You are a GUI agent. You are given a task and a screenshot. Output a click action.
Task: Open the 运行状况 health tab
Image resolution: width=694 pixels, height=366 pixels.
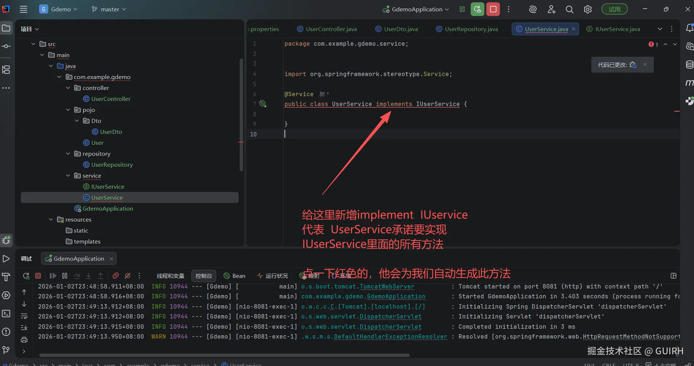pos(272,276)
